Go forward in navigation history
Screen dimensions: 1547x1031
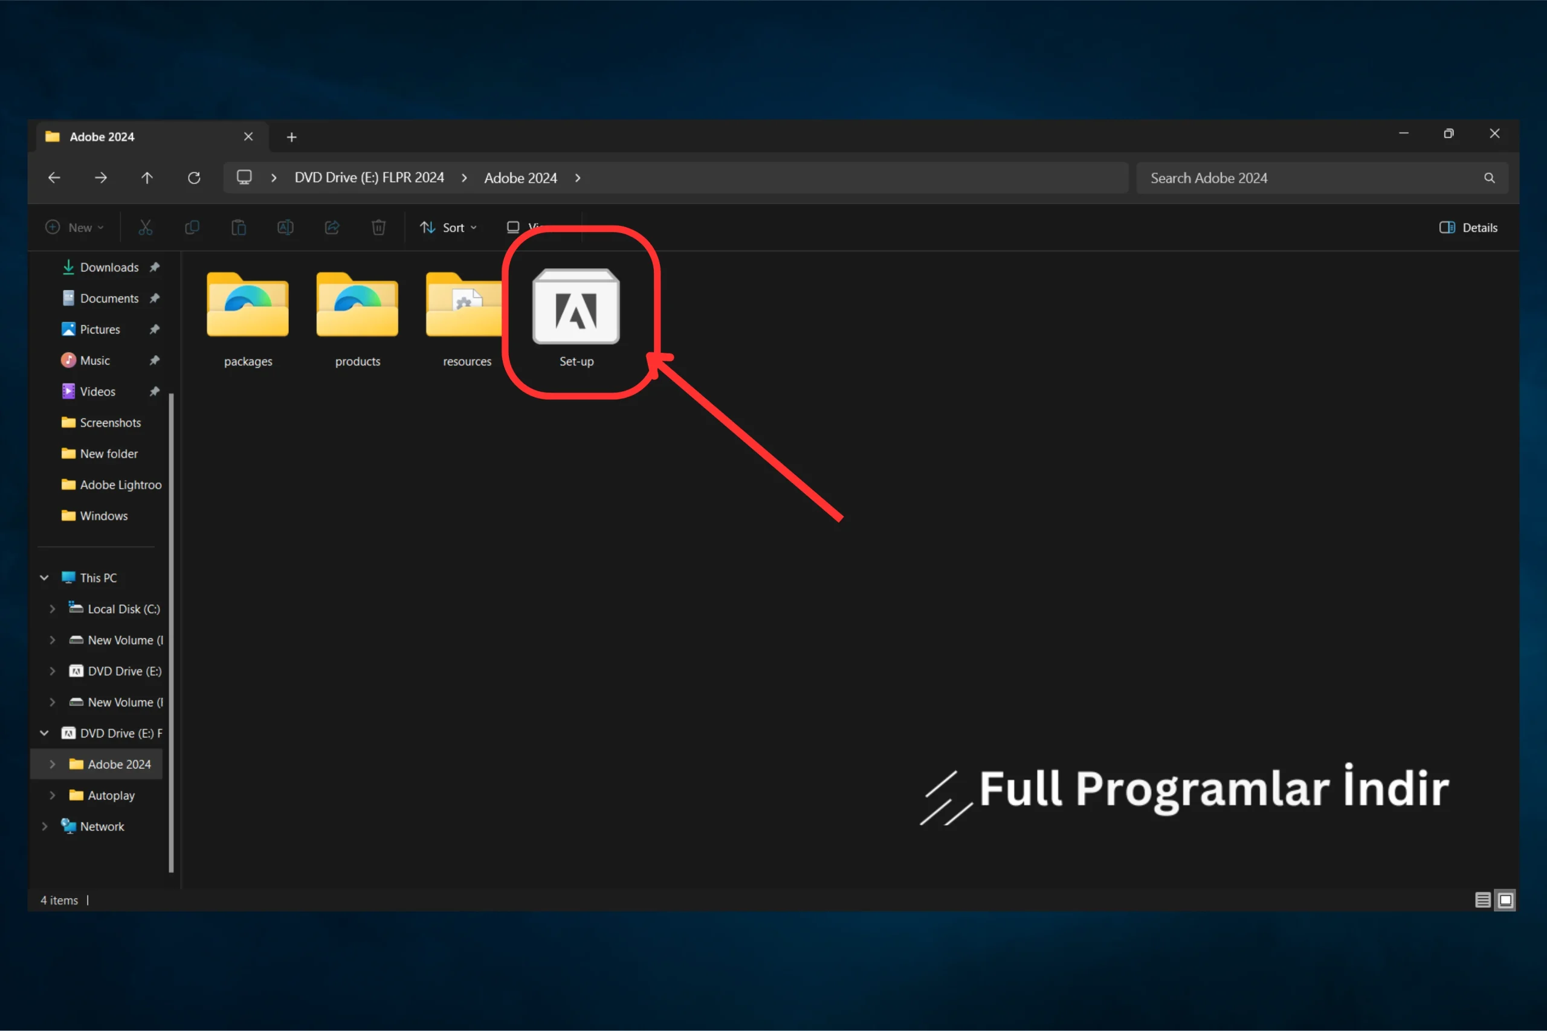click(x=101, y=178)
